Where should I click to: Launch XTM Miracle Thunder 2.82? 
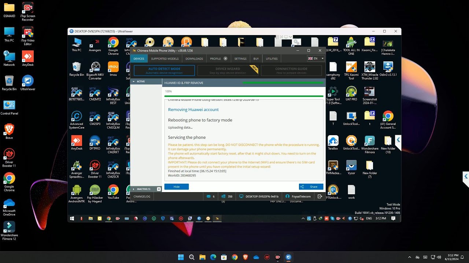click(x=370, y=70)
